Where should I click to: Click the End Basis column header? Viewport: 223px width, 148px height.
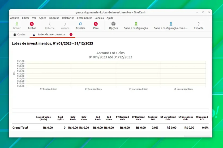(x=98, y=118)
